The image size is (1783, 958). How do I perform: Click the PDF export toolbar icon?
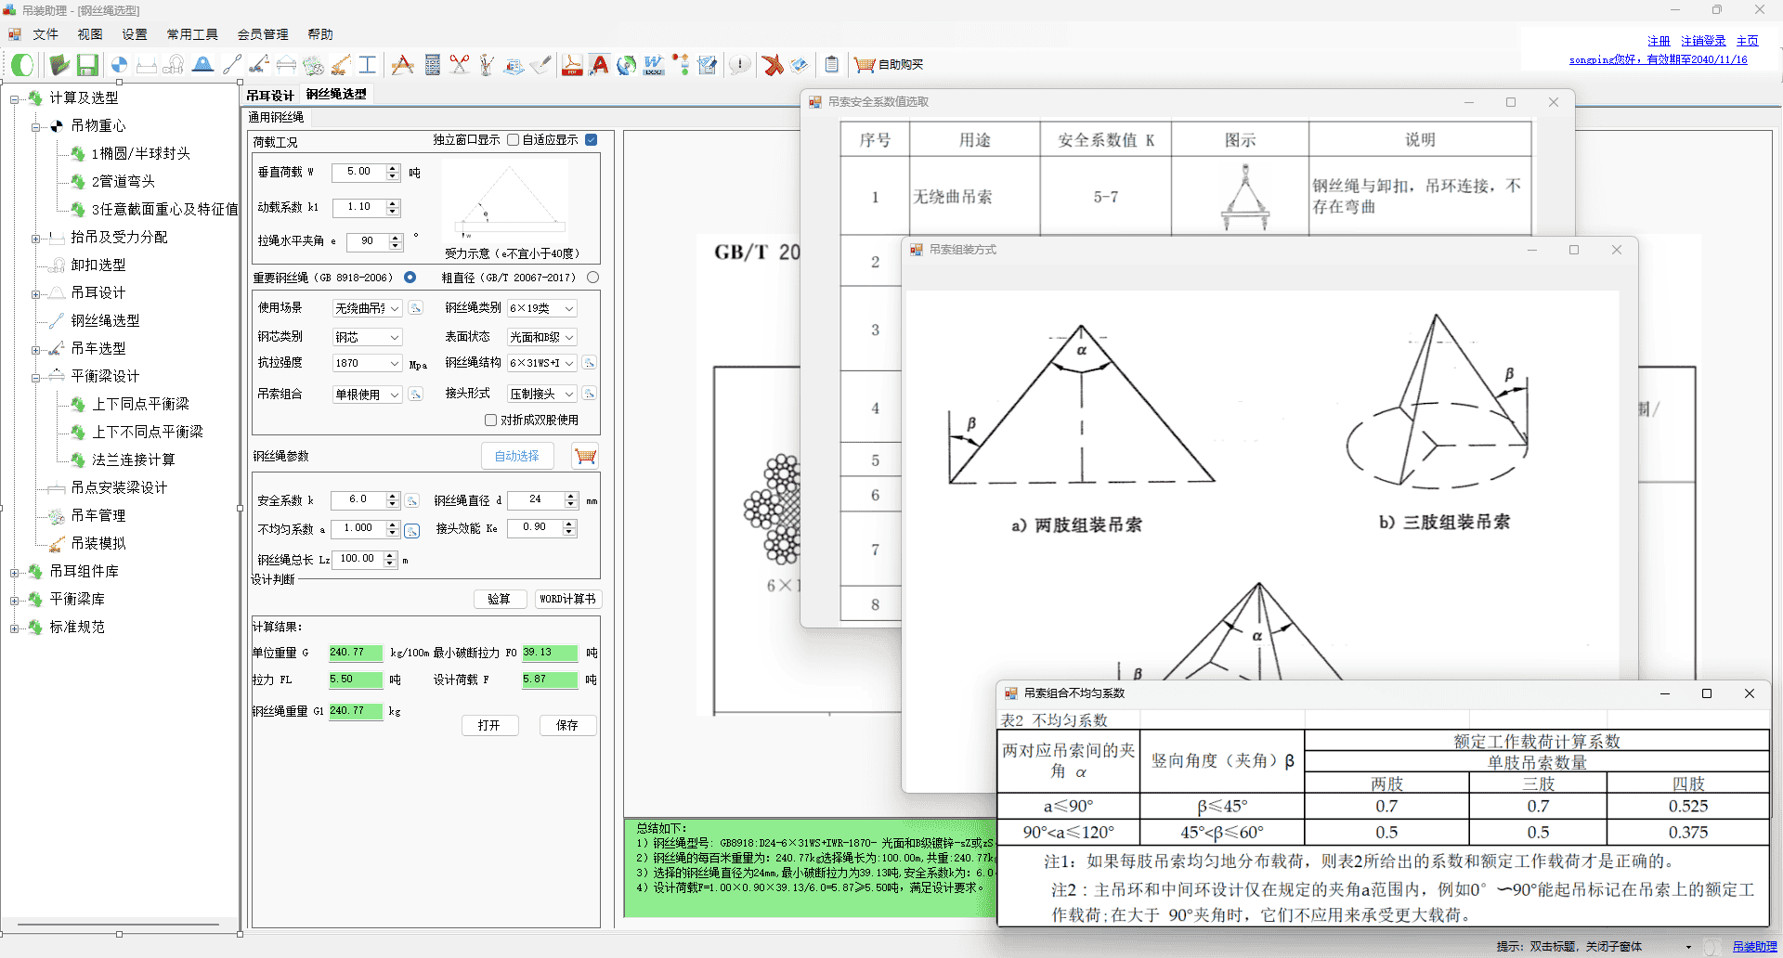(x=572, y=65)
